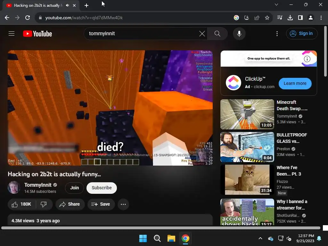328x246 pixels.
Task: Click Fluzzo channel name
Action: (x=282, y=182)
